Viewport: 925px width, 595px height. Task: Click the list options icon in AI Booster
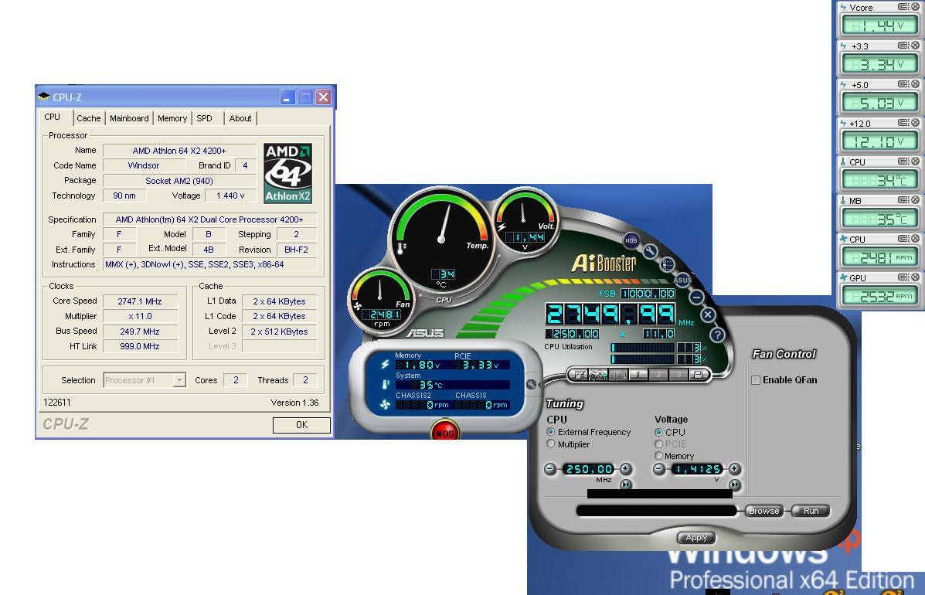pyautogui.click(x=667, y=265)
